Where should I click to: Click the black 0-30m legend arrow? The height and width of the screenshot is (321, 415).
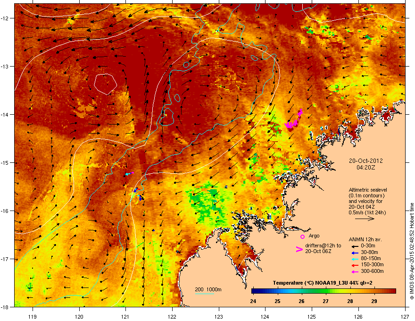coord(355,246)
